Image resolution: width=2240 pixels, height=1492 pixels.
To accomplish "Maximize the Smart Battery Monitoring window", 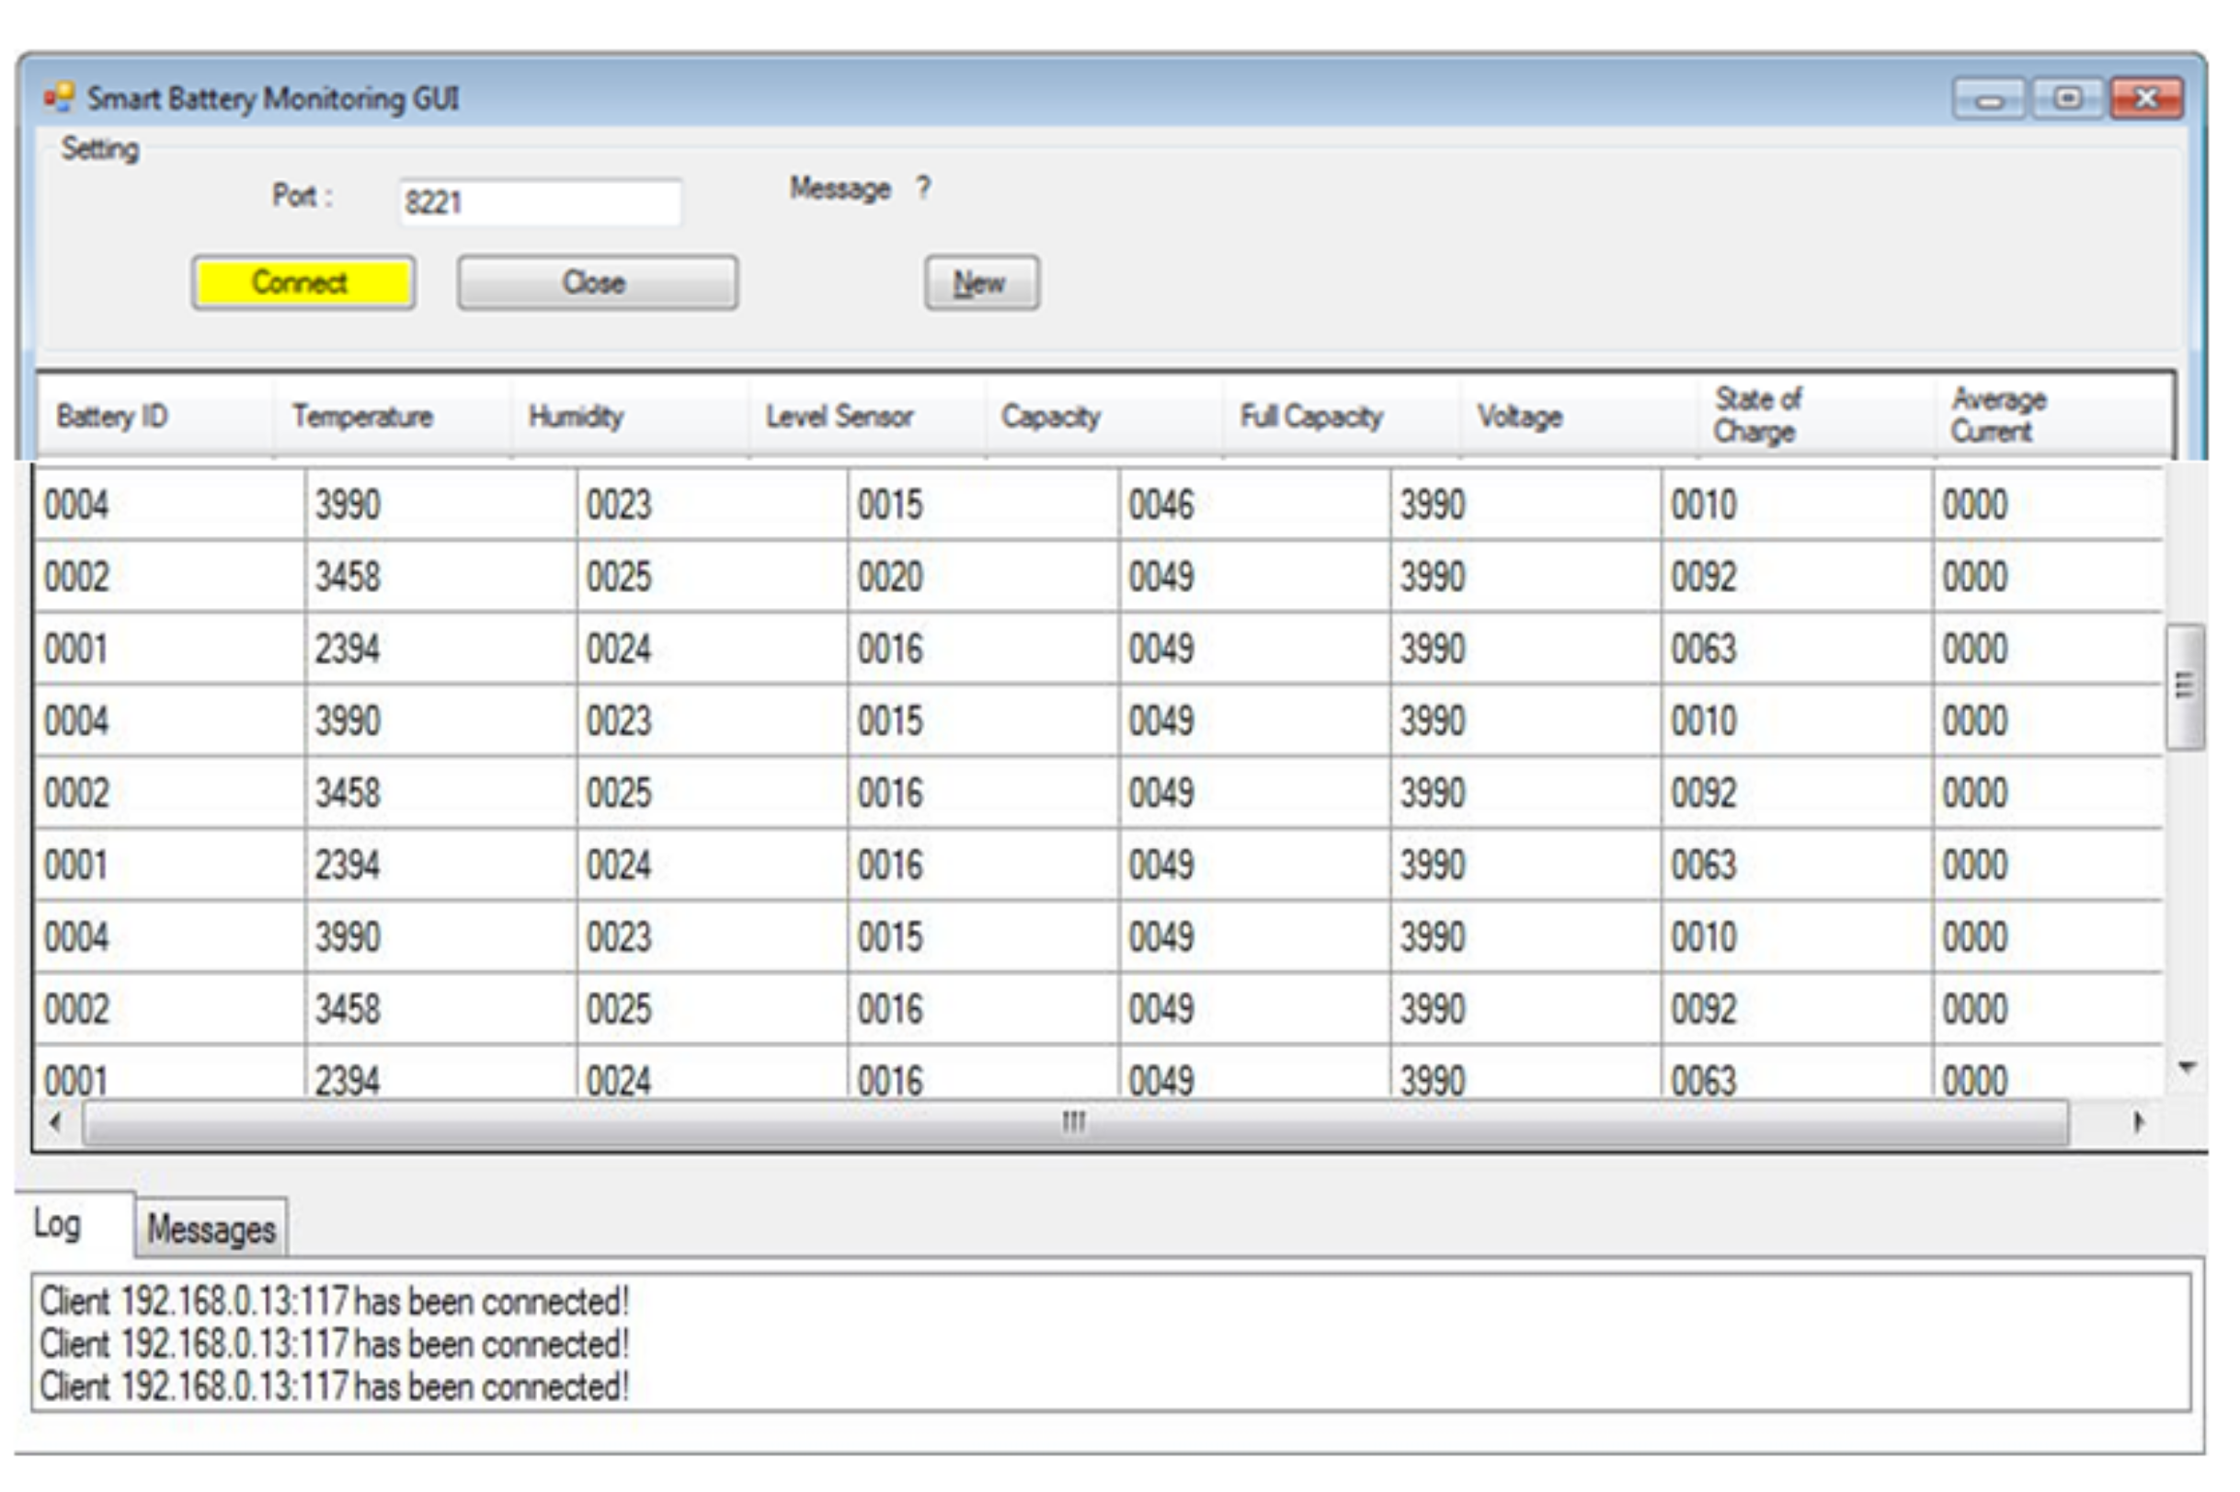I will pos(2067,98).
